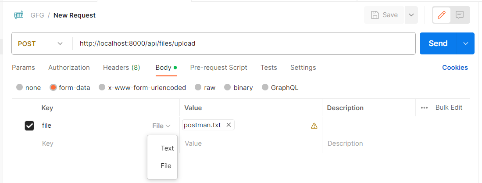Select the raw body radio button
Viewport: 482px width, 183px height.
[198, 87]
